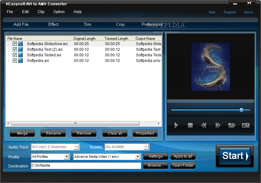Screen dimensions: 261x183
Task: Uncheck the Softpedia.avi checkbox
Action: [x=15, y=60]
